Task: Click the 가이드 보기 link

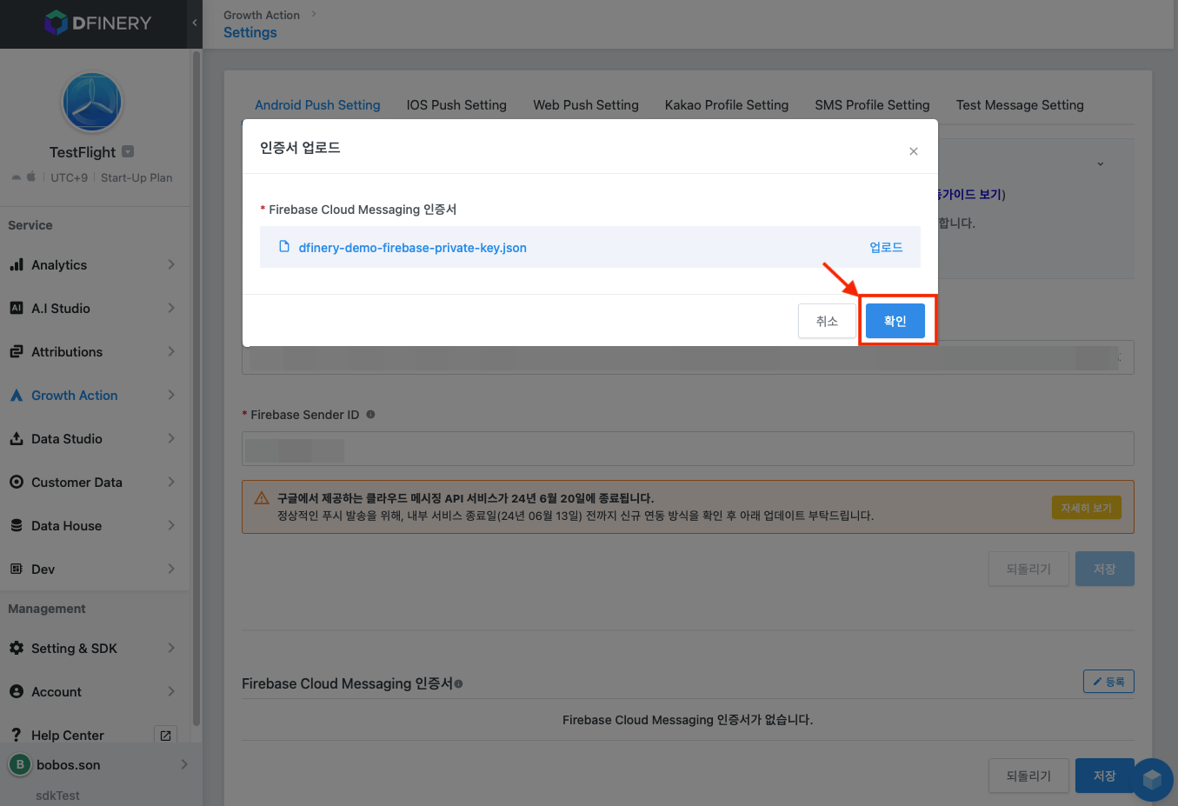Action: point(969,195)
